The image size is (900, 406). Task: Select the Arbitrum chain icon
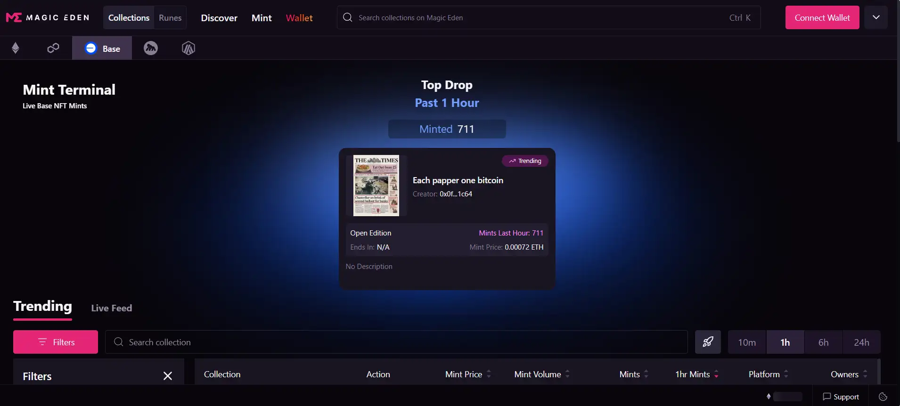coord(188,48)
